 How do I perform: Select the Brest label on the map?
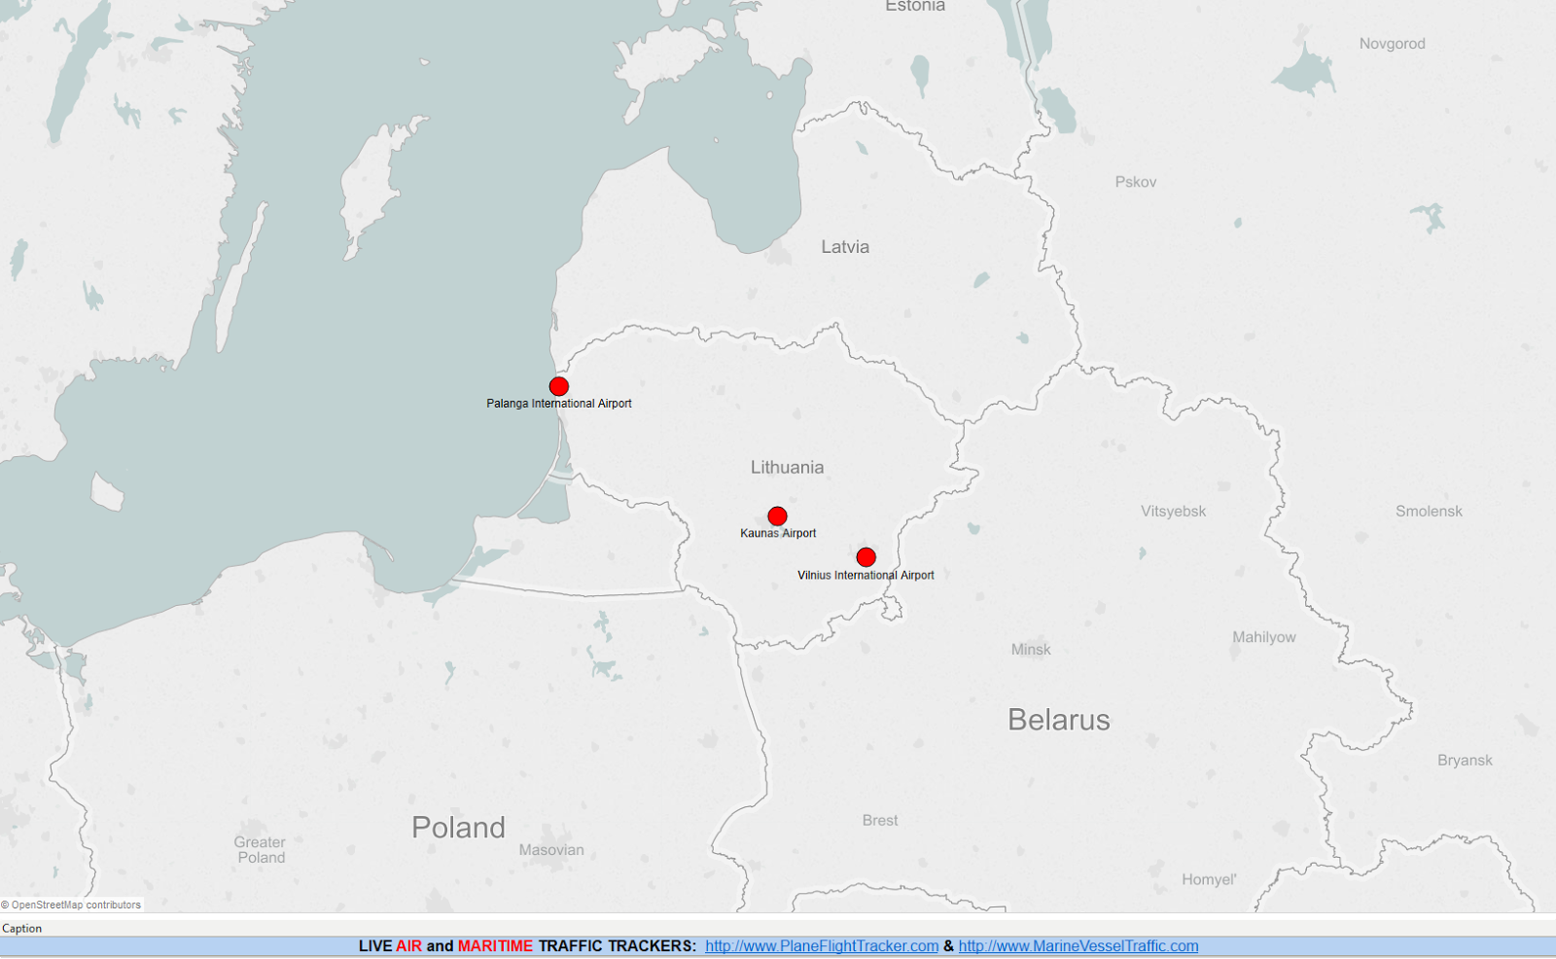[880, 820]
